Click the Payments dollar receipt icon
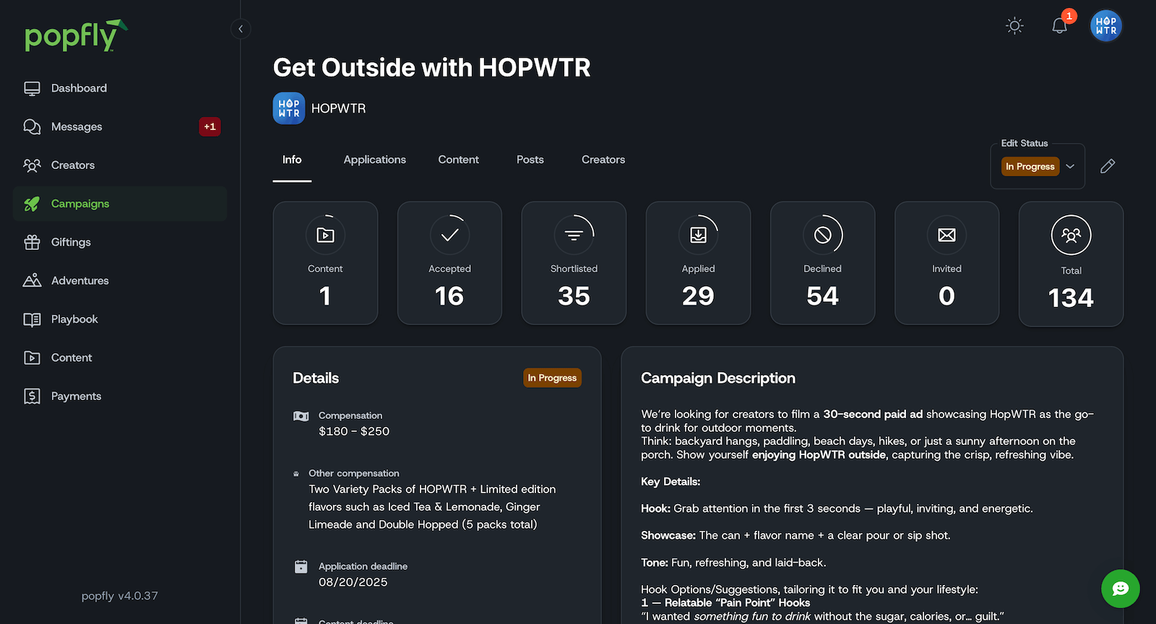The height and width of the screenshot is (624, 1156). (32, 396)
